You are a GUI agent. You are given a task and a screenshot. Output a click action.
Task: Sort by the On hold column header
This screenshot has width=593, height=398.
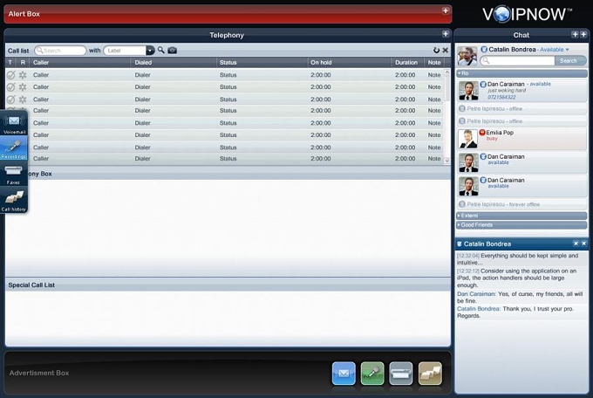(321, 63)
